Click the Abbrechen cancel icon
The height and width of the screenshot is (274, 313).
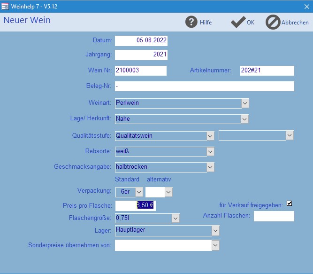click(273, 22)
